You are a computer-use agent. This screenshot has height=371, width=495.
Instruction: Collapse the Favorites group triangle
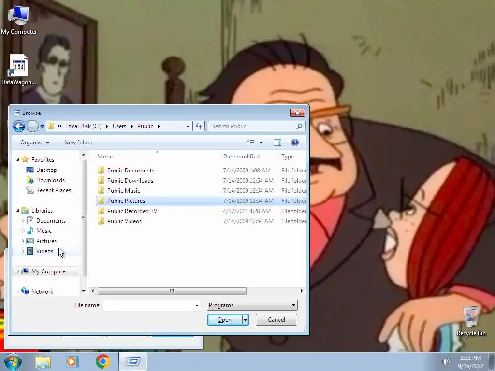[x=18, y=159]
